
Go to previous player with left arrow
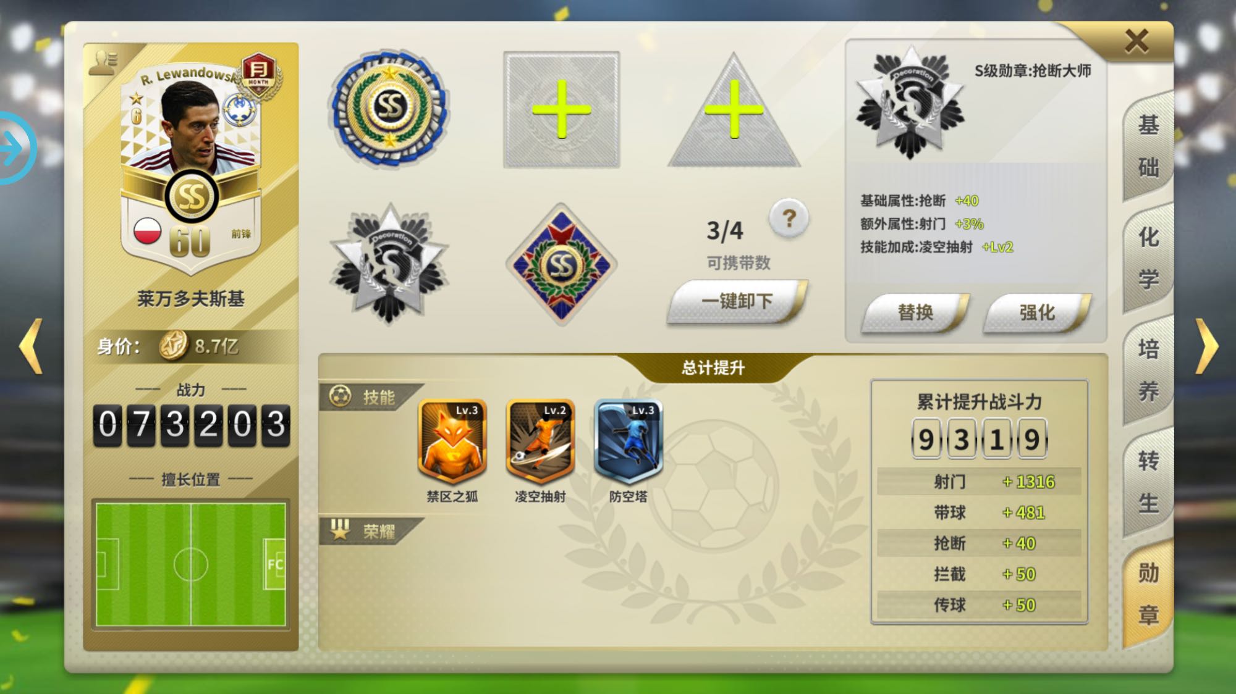point(31,346)
